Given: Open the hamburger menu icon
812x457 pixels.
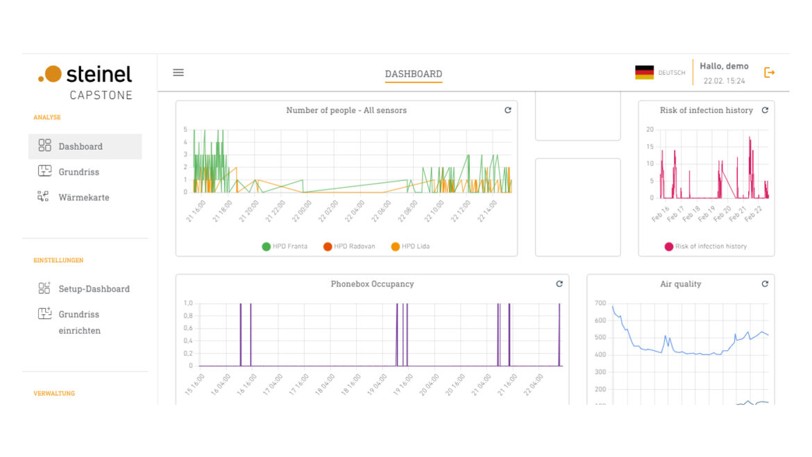Looking at the screenshot, I should click(x=178, y=73).
